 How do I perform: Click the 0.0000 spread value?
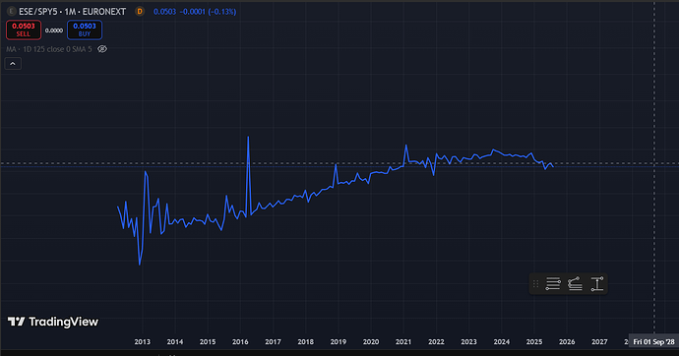point(54,30)
